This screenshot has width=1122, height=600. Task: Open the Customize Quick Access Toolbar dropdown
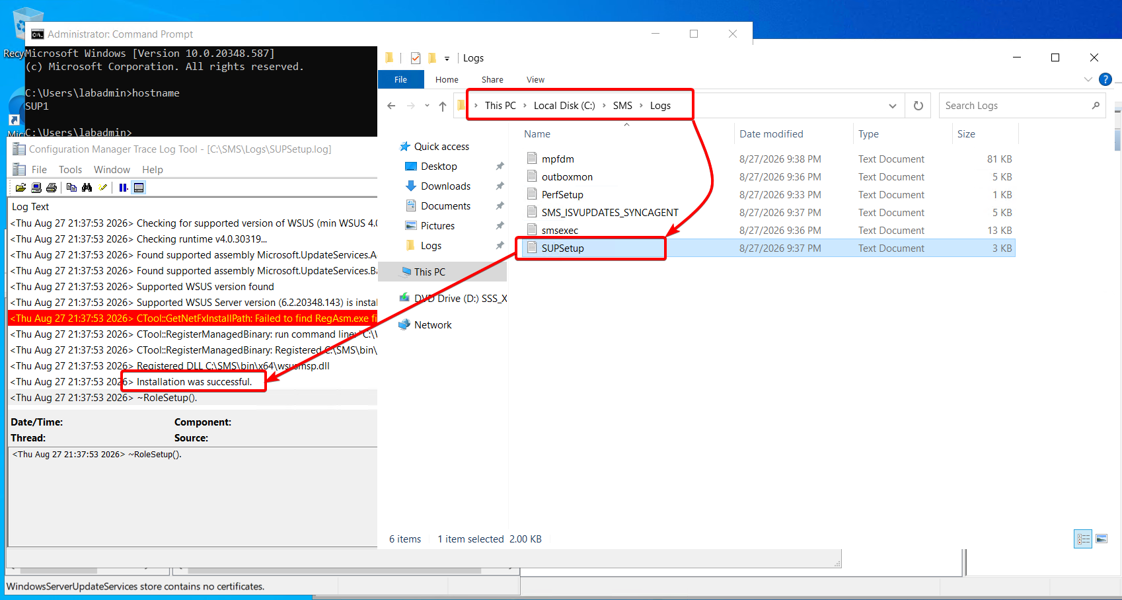(447, 58)
